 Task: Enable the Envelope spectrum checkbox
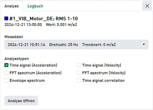tap(7, 81)
